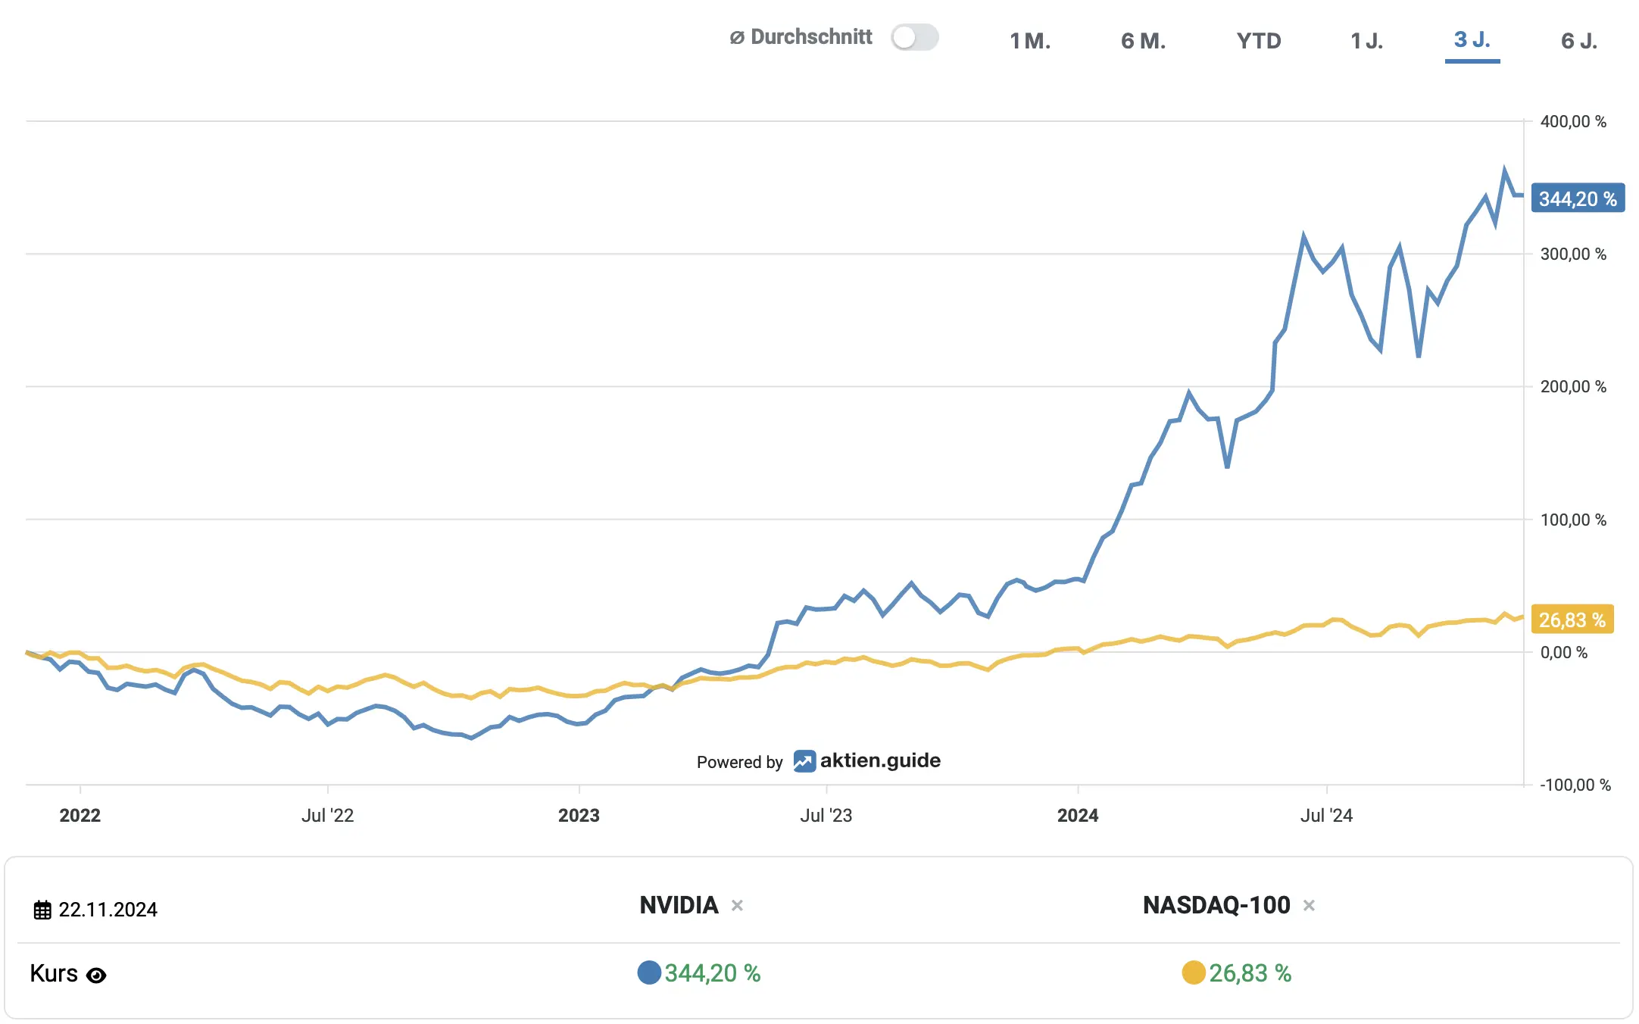This screenshot has width=1639, height=1024.
Task: Click the Jul '23 x-axis label
Action: (x=826, y=816)
